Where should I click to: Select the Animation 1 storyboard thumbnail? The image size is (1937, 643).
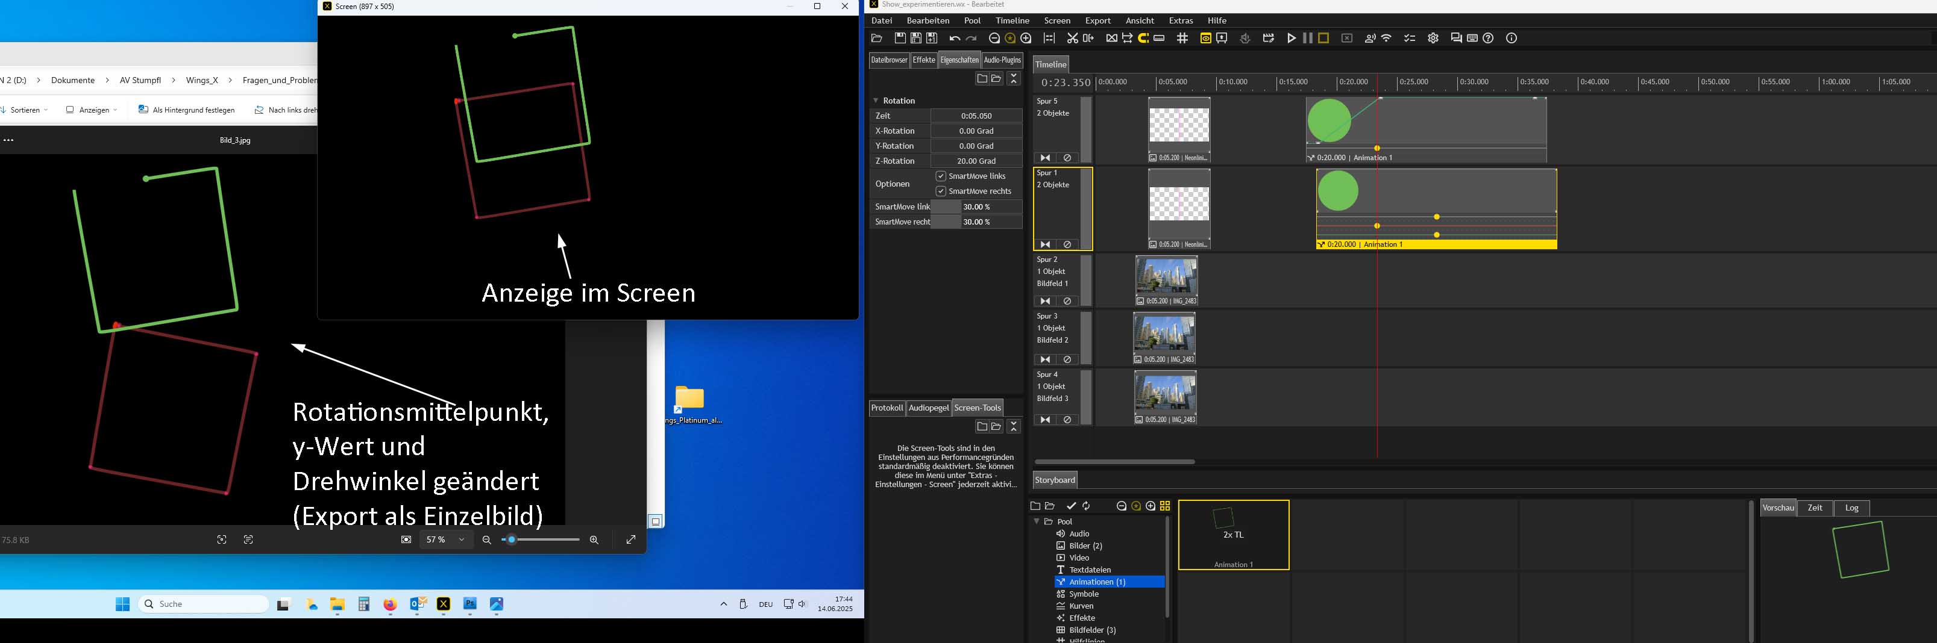coord(1234,535)
